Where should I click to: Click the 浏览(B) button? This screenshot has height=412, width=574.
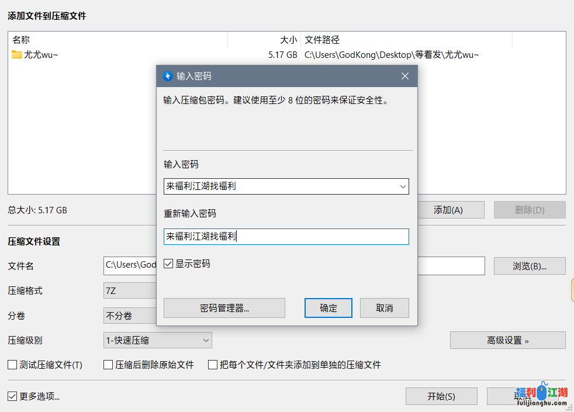click(x=529, y=266)
